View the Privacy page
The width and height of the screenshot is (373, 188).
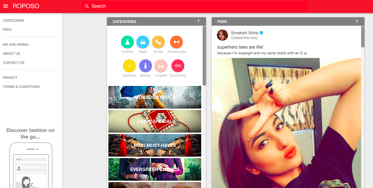pyautogui.click(x=10, y=78)
